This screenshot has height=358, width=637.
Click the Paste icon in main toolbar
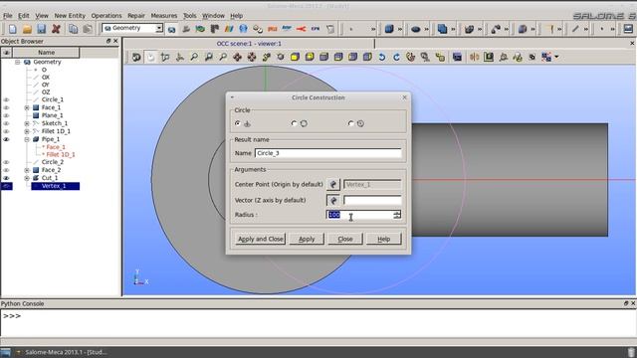[88, 29]
